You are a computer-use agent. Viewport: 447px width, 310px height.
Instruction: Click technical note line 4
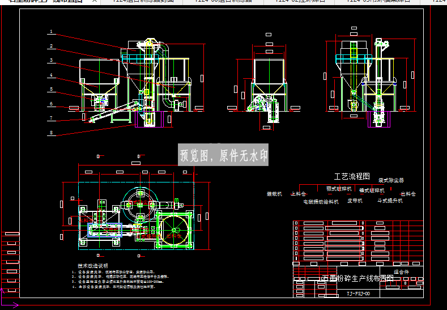tap(114, 287)
